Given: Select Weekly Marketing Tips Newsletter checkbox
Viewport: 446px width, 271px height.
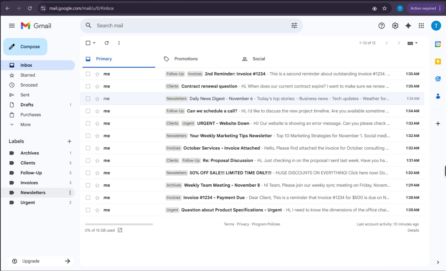Looking at the screenshot, I should pos(88,136).
